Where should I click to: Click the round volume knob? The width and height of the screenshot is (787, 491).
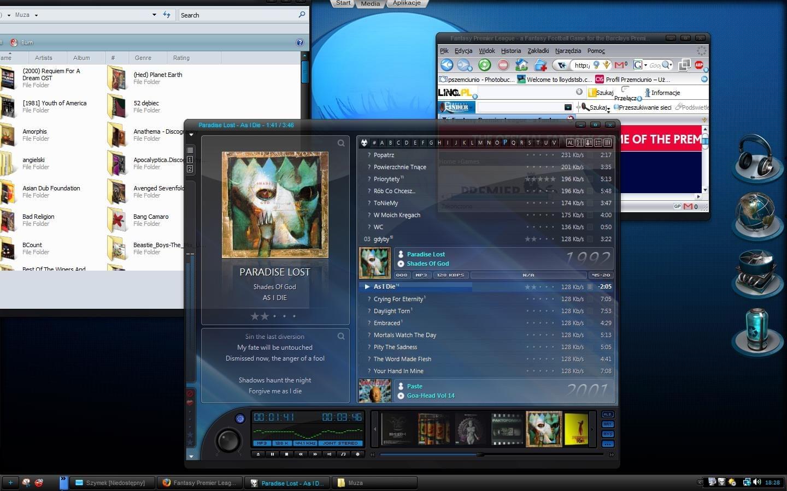[x=228, y=440]
